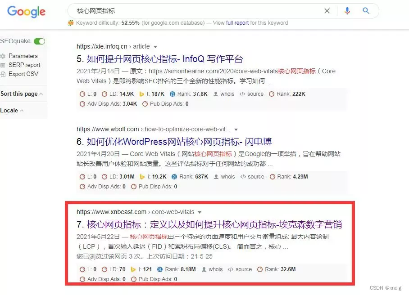Start voice search with microphone icon
409x295 pixels.
[347, 11]
